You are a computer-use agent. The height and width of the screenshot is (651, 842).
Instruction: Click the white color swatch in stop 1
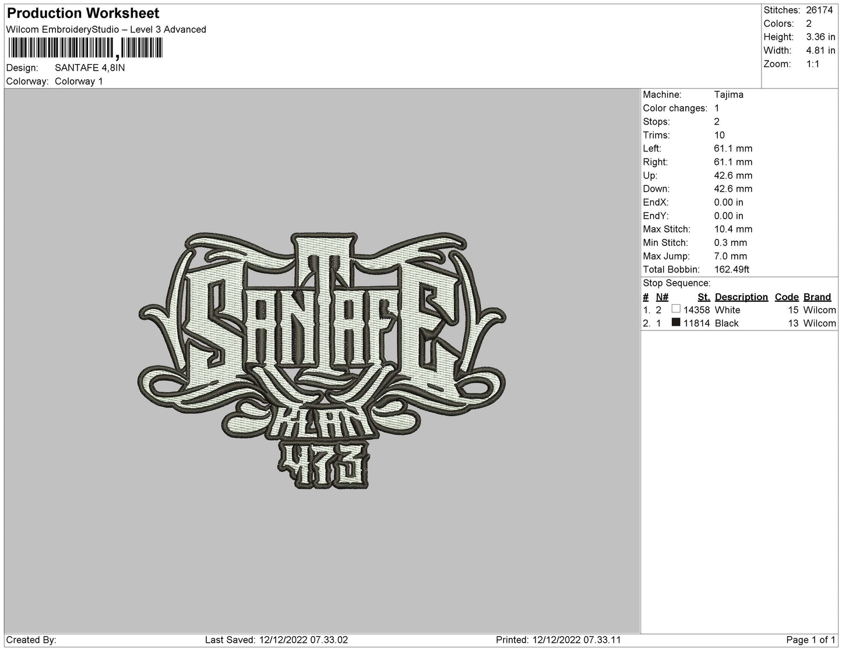(x=676, y=309)
